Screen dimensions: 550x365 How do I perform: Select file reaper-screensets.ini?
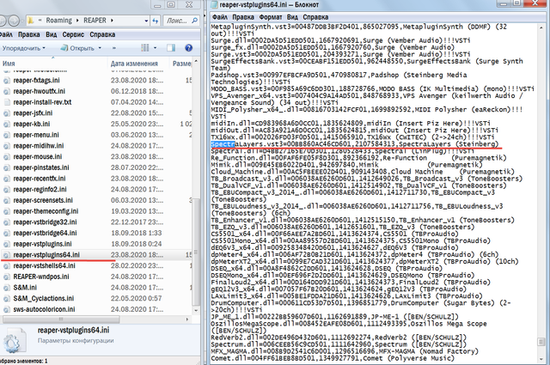[43, 200]
